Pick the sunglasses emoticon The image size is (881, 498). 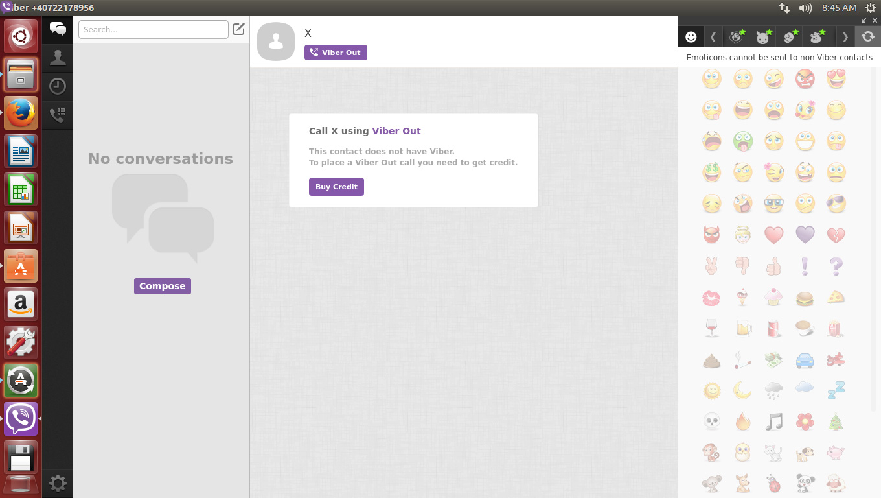(836, 204)
